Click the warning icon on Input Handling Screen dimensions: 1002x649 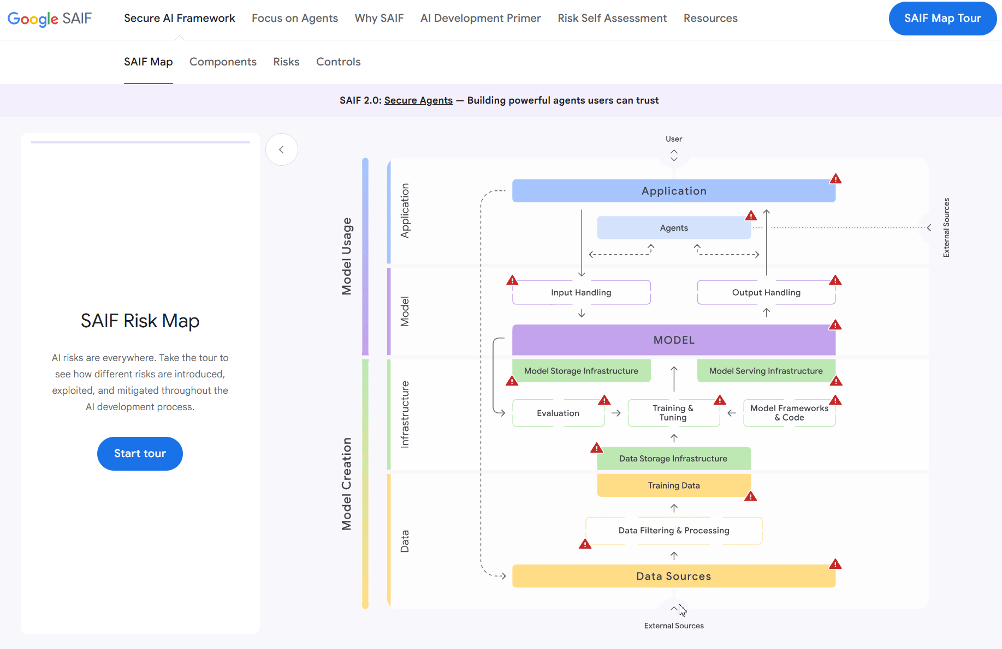512,280
